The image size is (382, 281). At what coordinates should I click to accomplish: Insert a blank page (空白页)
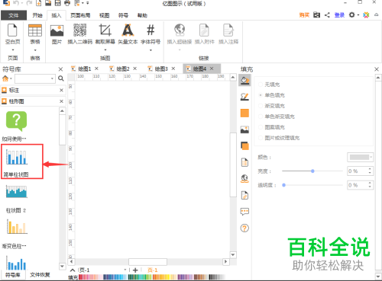click(12, 34)
